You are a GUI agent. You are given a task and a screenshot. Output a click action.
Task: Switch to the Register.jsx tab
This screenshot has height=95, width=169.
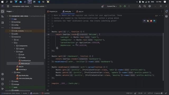[x=52, y=11]
